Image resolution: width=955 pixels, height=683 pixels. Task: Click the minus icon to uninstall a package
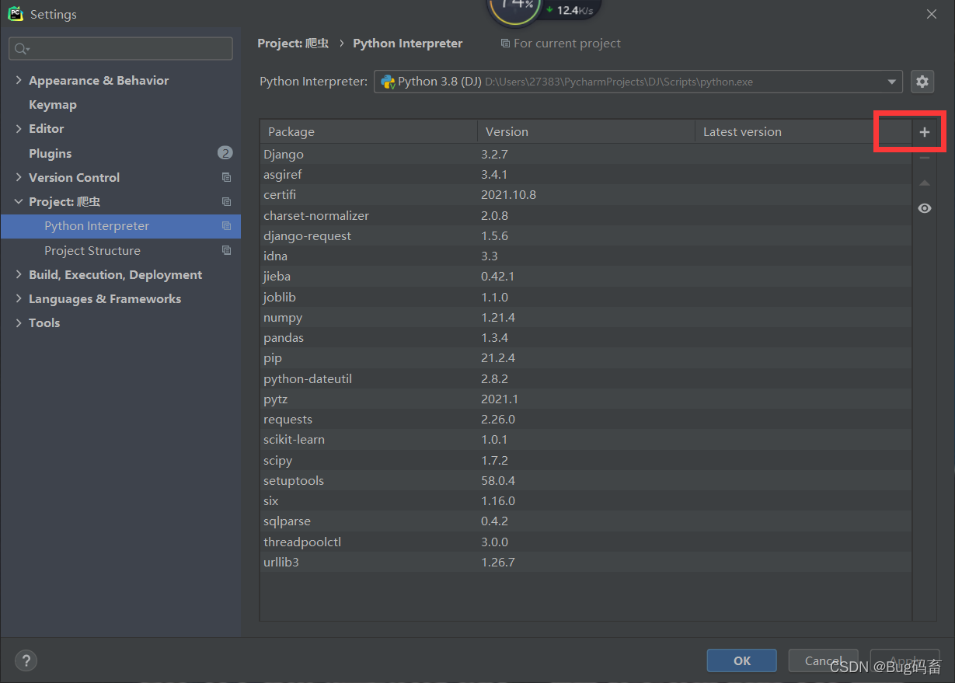pos(924,158)
